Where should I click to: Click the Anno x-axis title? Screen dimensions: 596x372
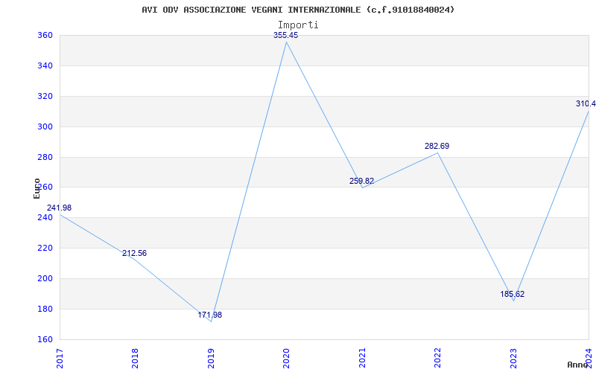(x=577, y=365)
